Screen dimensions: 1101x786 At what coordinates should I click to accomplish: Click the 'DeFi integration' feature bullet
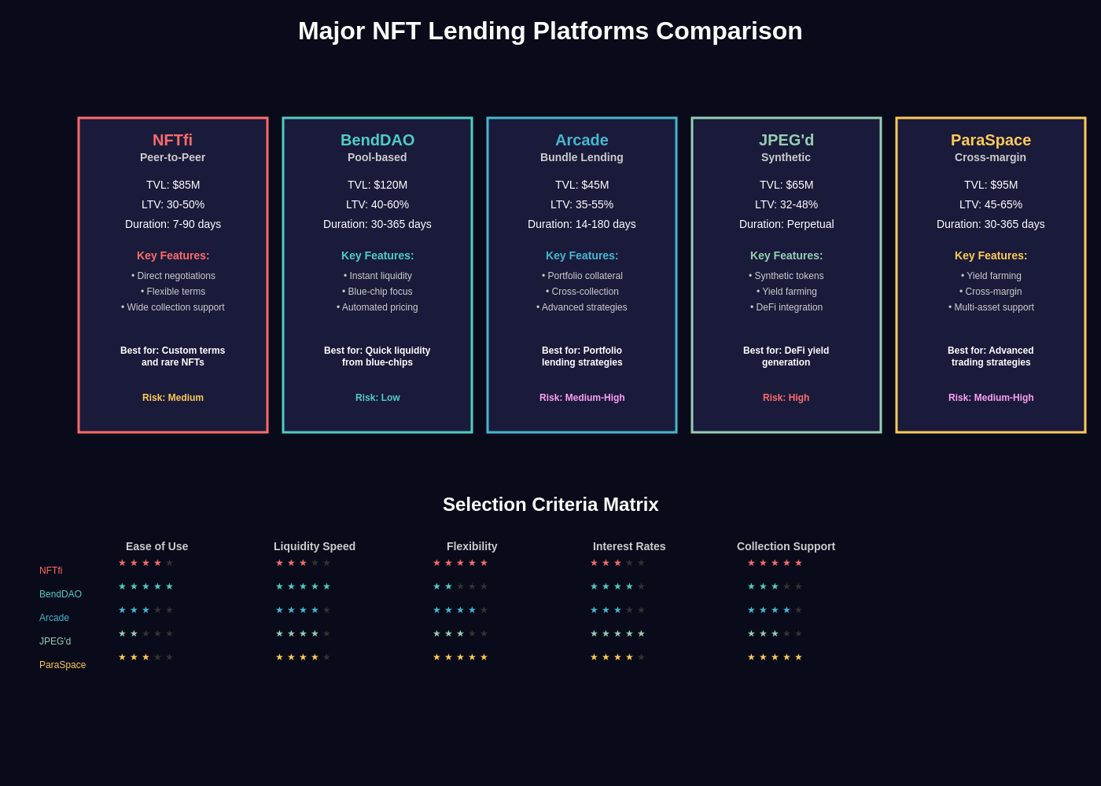pos(786,307)
